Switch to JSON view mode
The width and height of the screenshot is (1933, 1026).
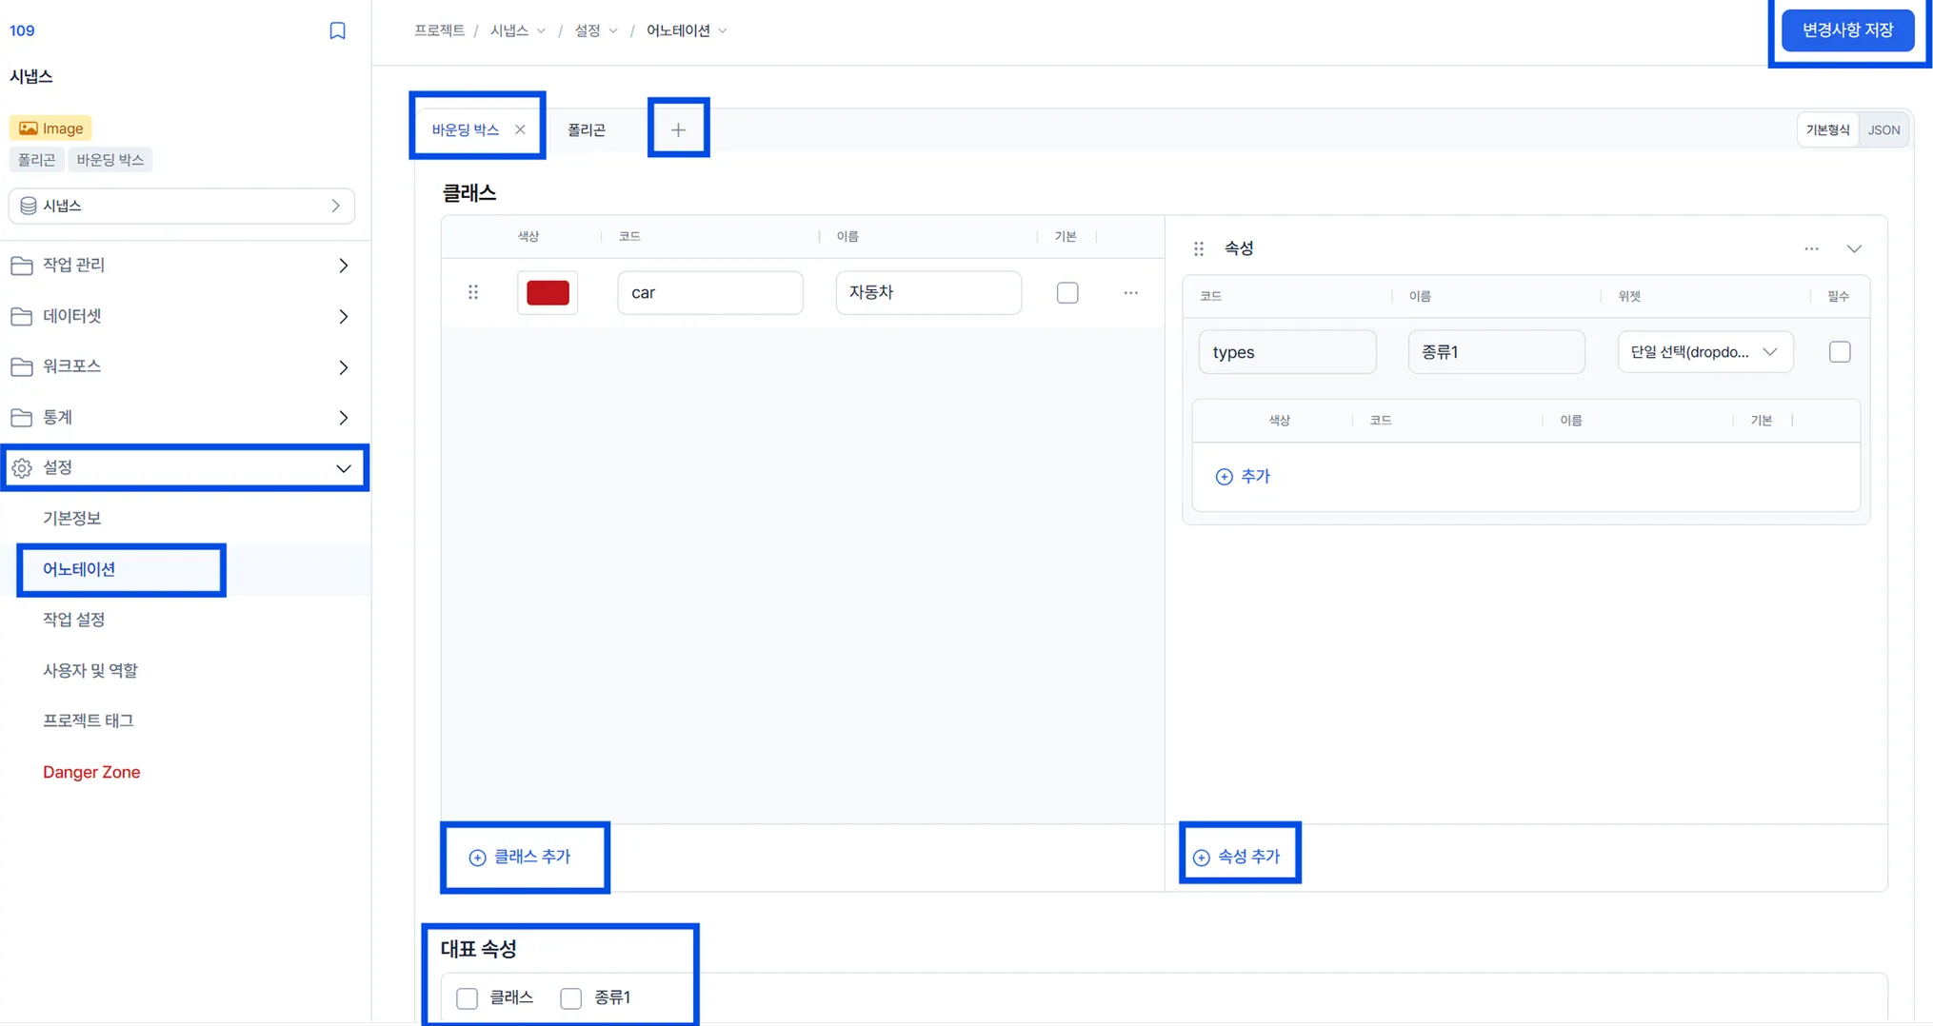pyautogui.click(x=1883, y=130)
